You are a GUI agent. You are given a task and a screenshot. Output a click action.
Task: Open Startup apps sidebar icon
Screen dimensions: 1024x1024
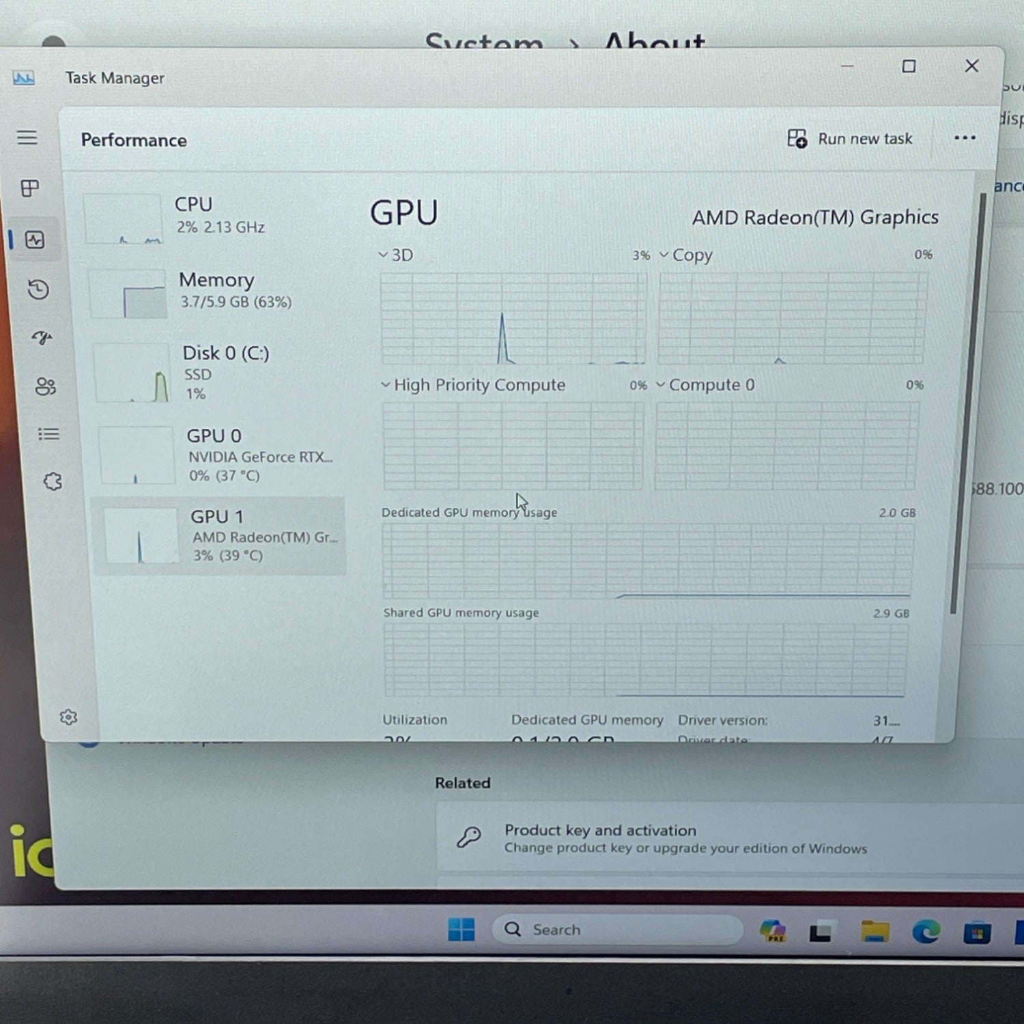click(42, 337)
